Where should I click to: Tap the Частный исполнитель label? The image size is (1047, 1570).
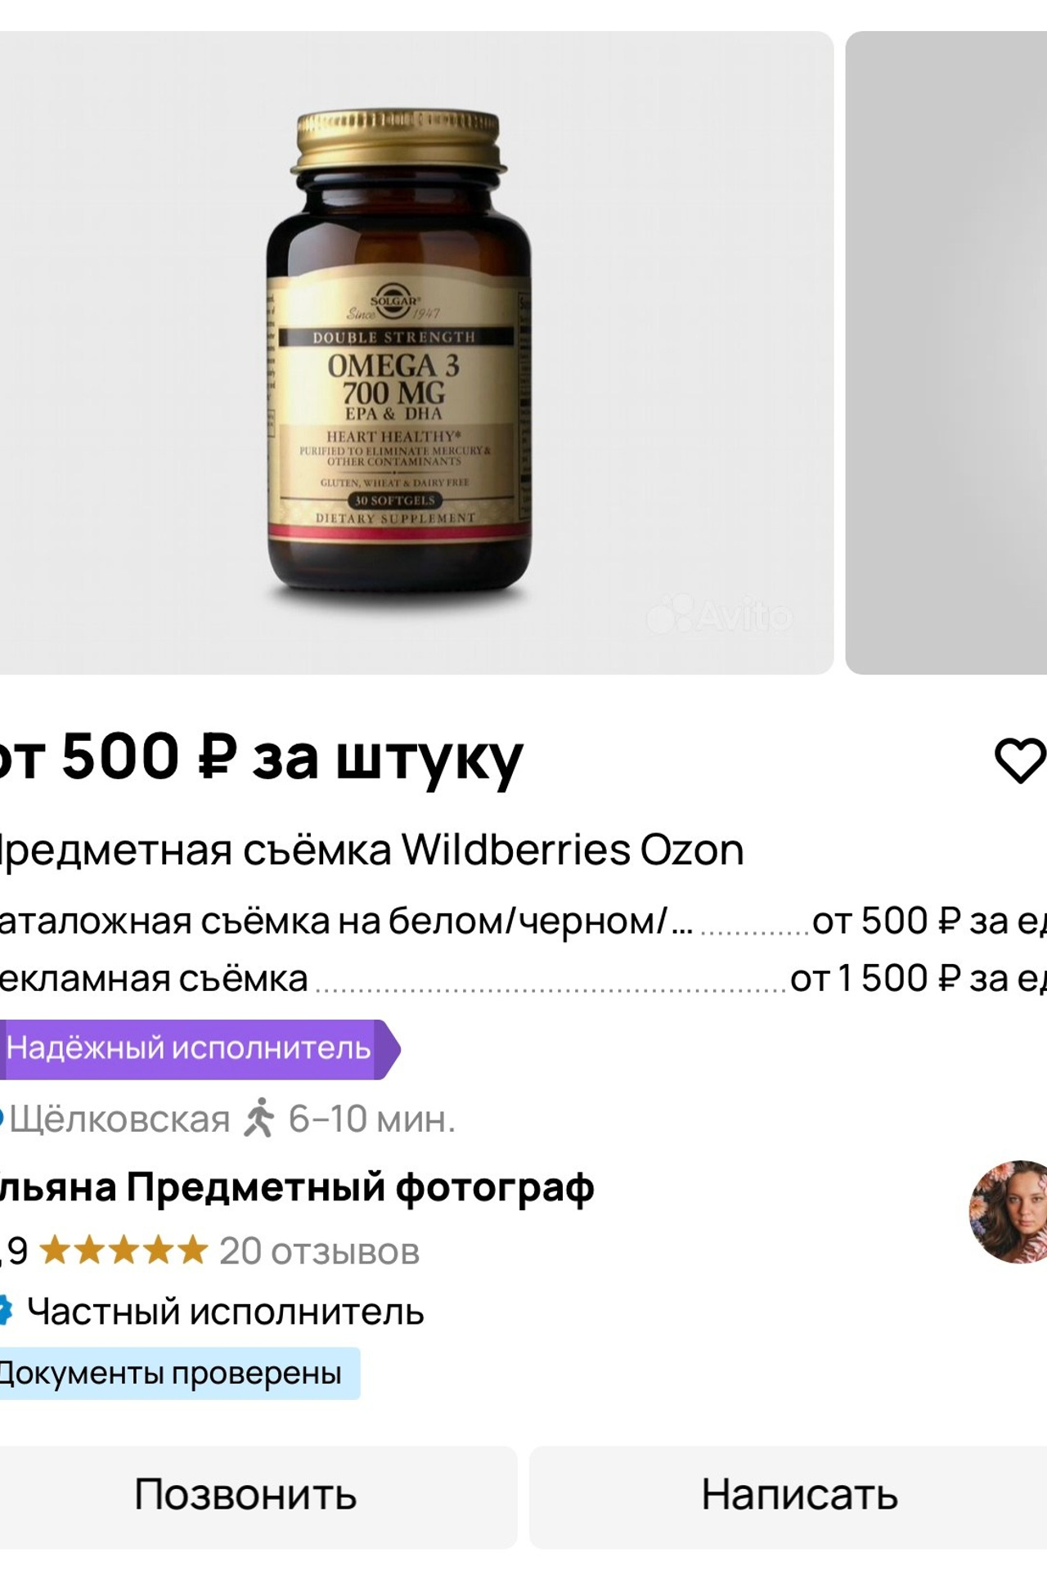pyautogui.click(x=225, y=1312)
